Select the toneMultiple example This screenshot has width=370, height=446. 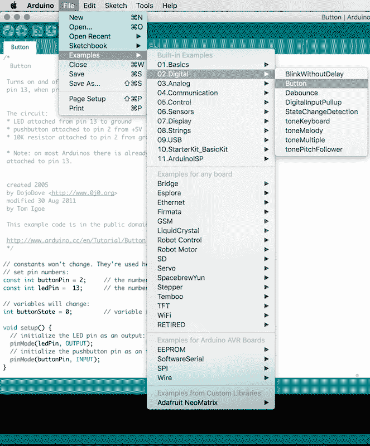[x=321, y=140]
